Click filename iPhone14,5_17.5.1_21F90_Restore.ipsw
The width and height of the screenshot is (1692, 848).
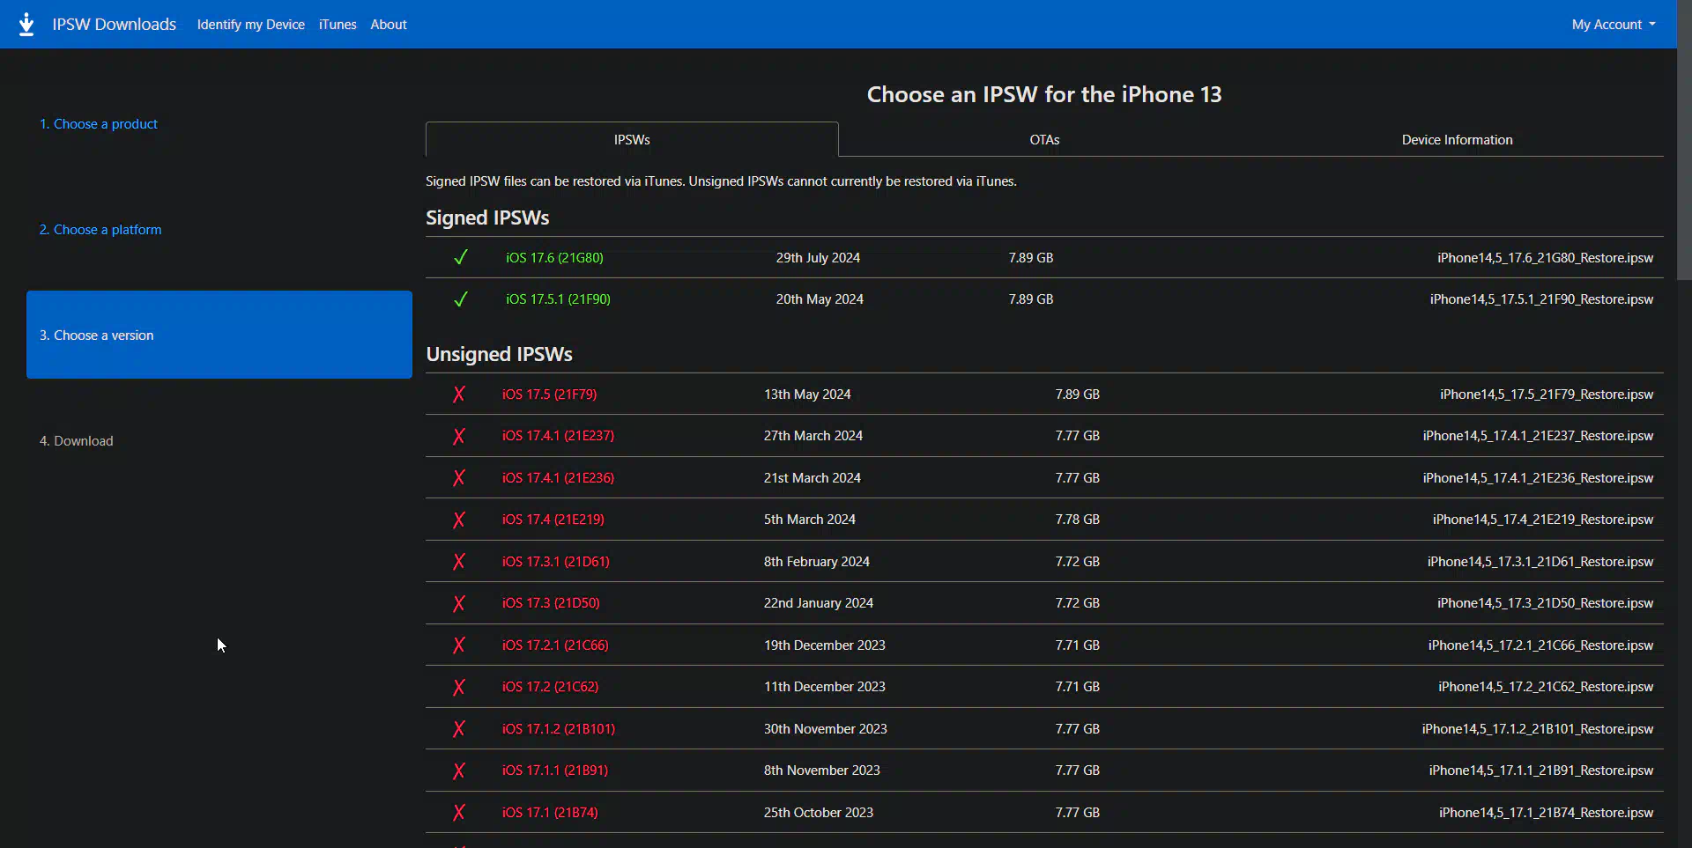(x=1541, y=299)
